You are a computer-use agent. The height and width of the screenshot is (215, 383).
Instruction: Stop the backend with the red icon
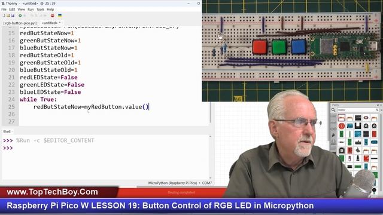[x=52, y=16]
